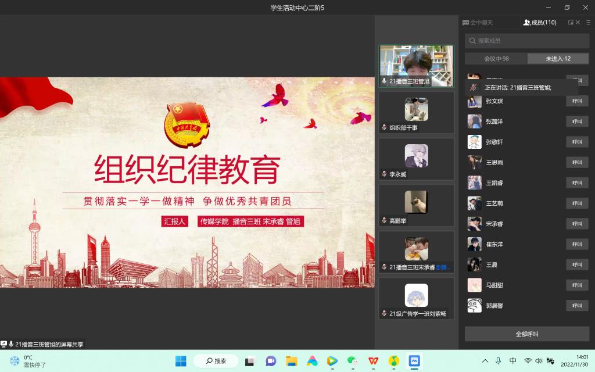
Task: Expand the system tray hidden icons chevron
Action: pos(485,361)
